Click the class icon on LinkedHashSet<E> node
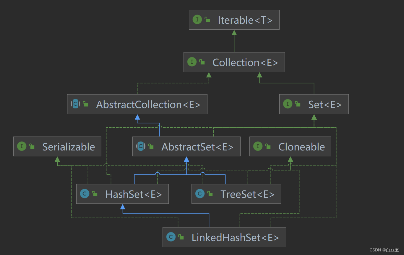The image size is (404, 255). click(171, 237)
